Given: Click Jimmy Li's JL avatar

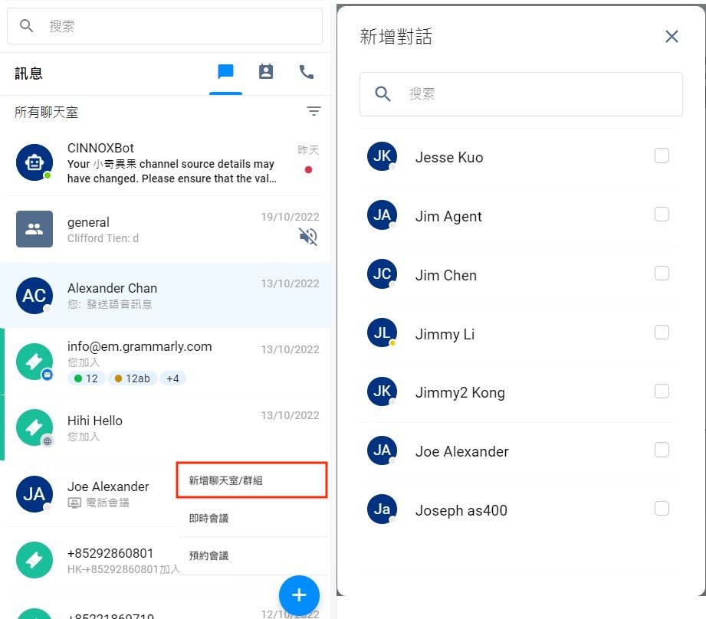Looking at the screenshot, I should pos(382,332).
